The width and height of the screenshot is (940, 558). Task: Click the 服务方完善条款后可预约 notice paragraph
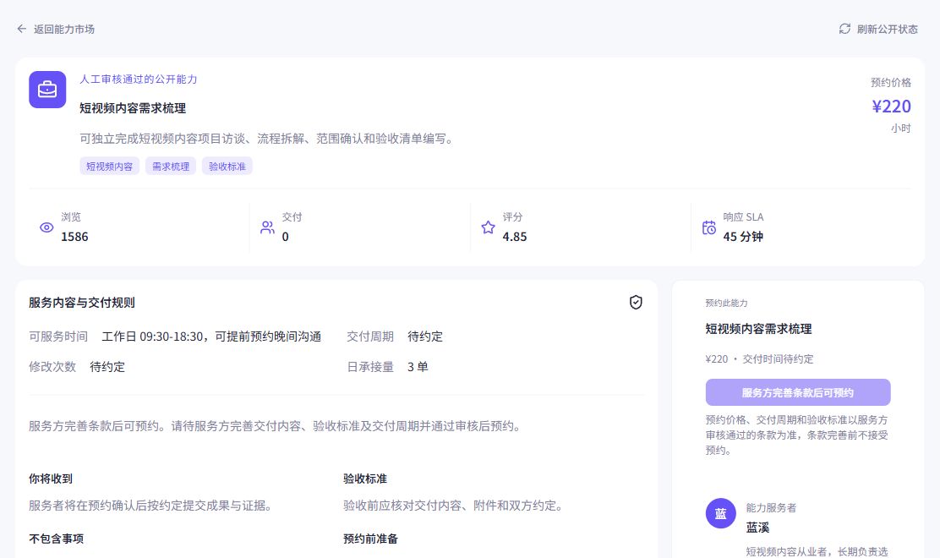click(276, 426)
